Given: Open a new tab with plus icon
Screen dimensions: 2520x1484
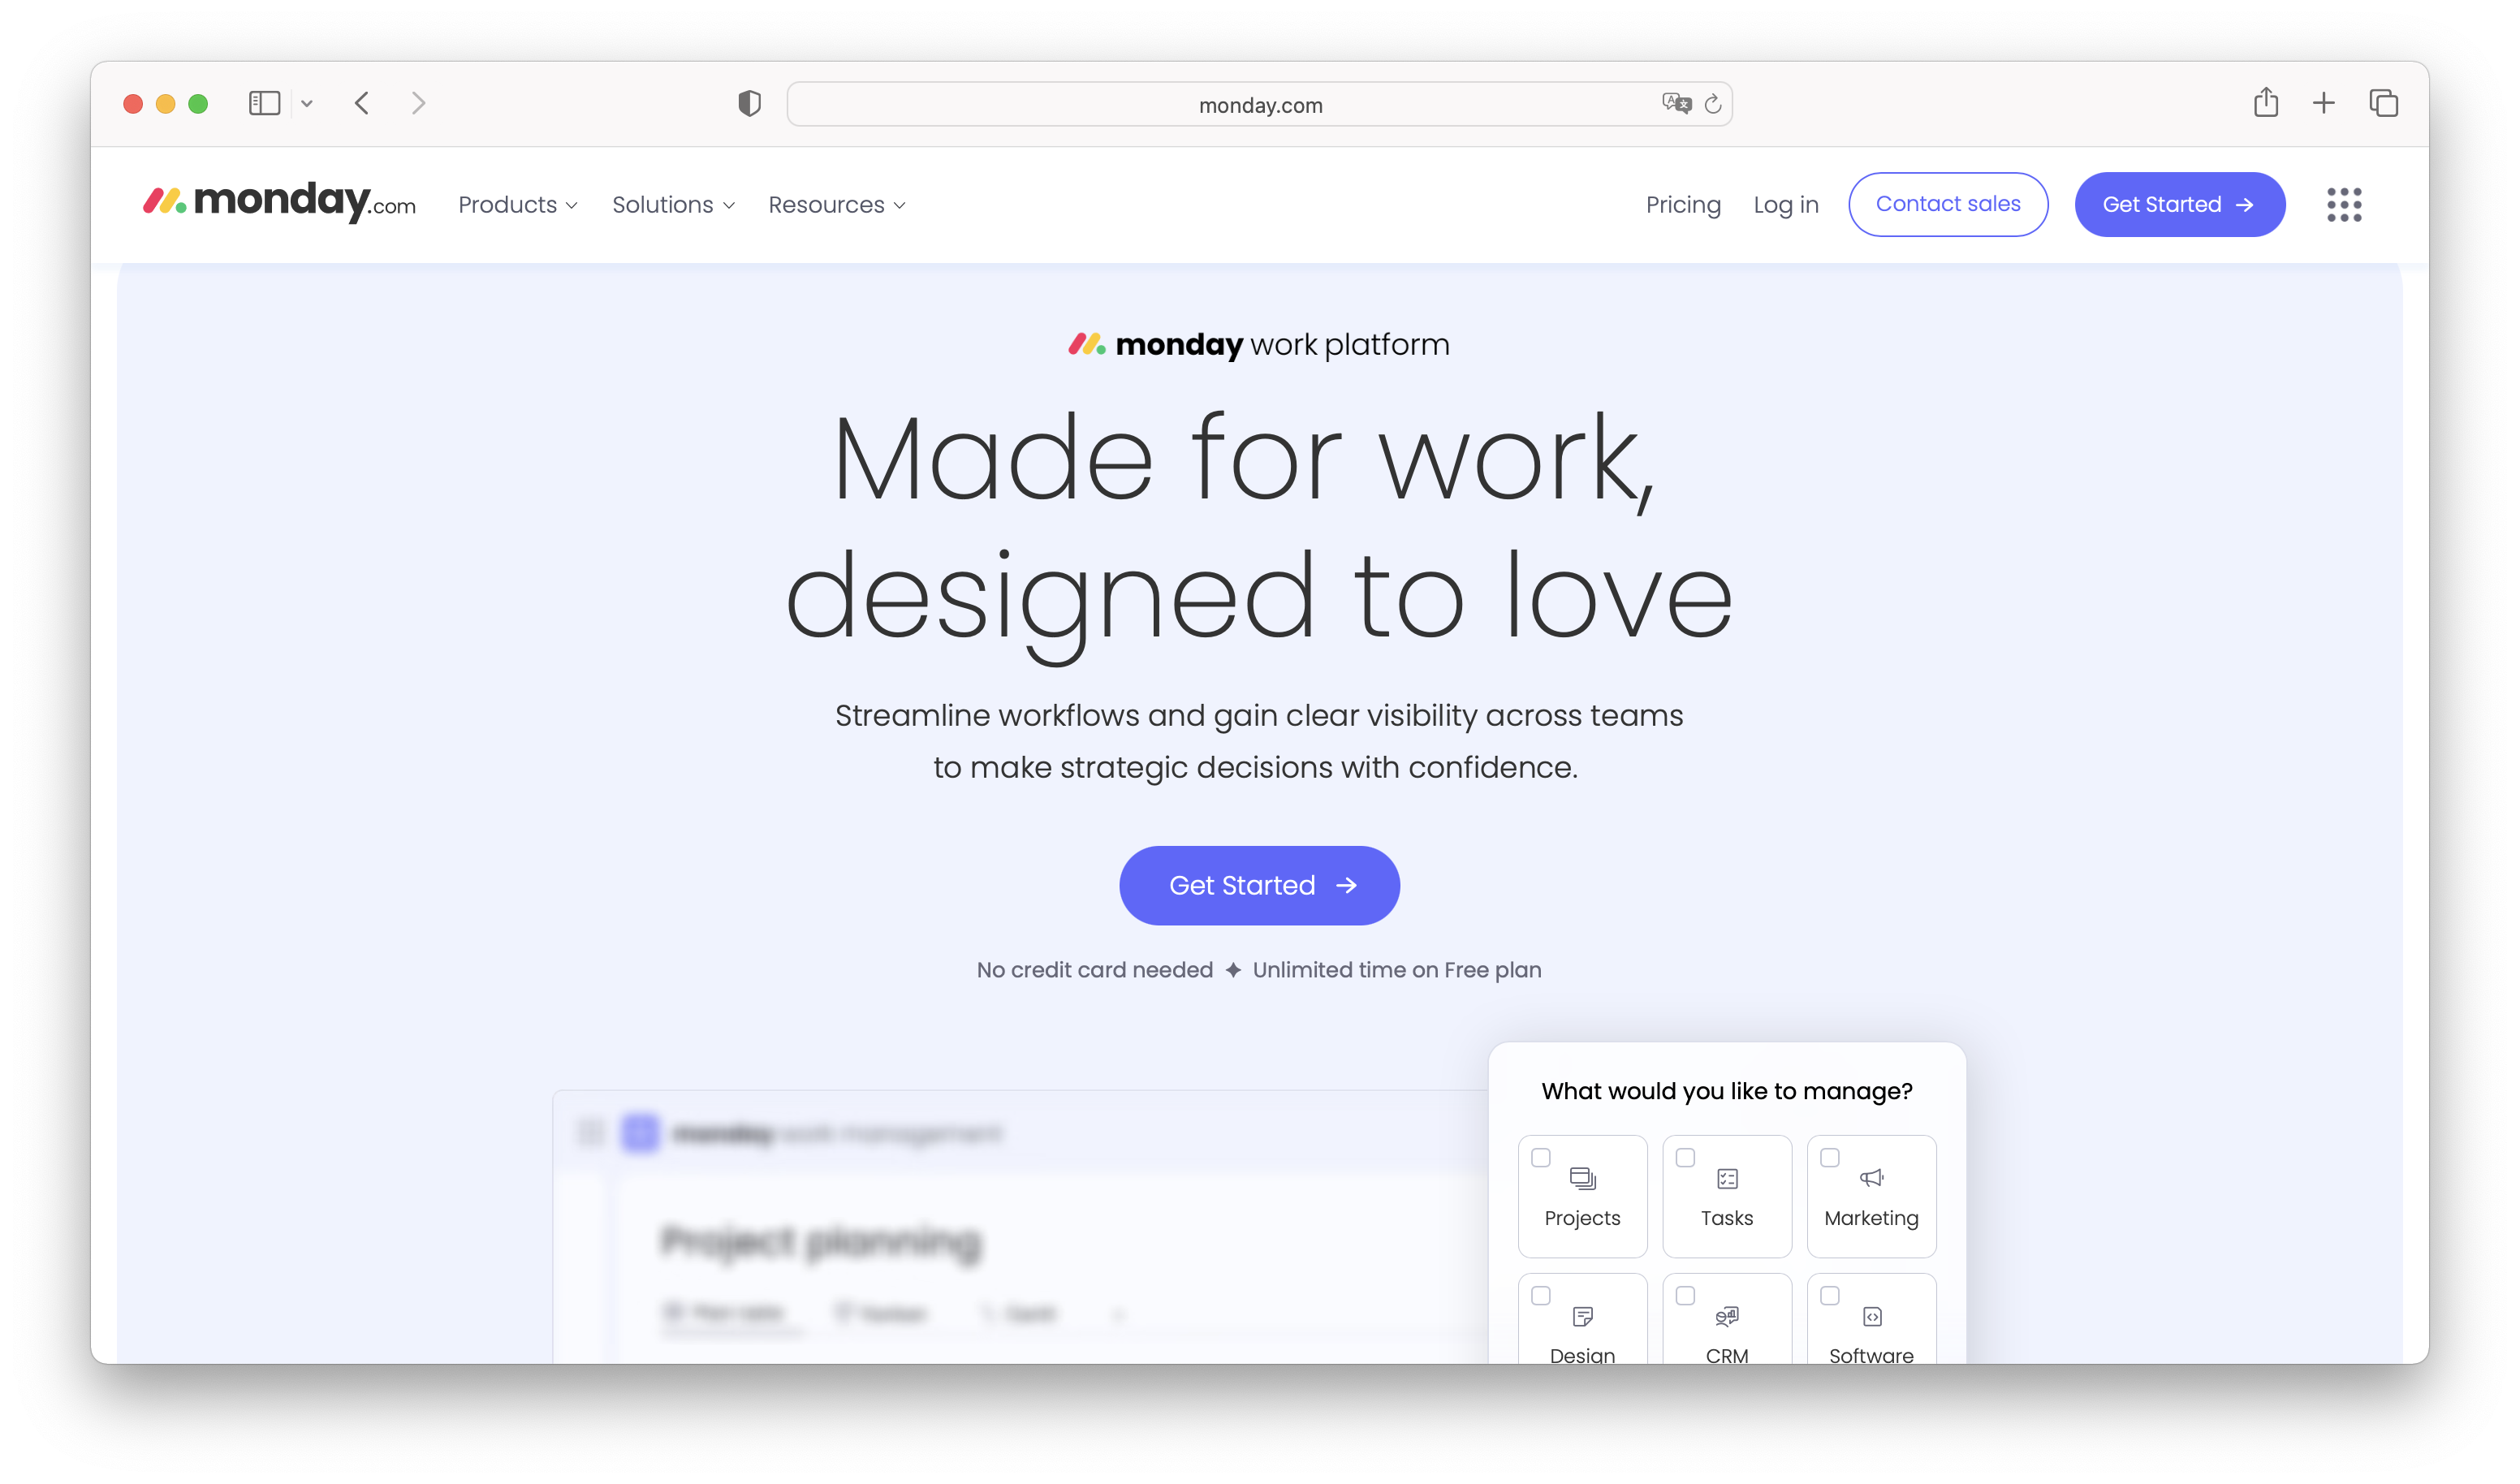Looking at the screenshot, I should click(2324, 103).
